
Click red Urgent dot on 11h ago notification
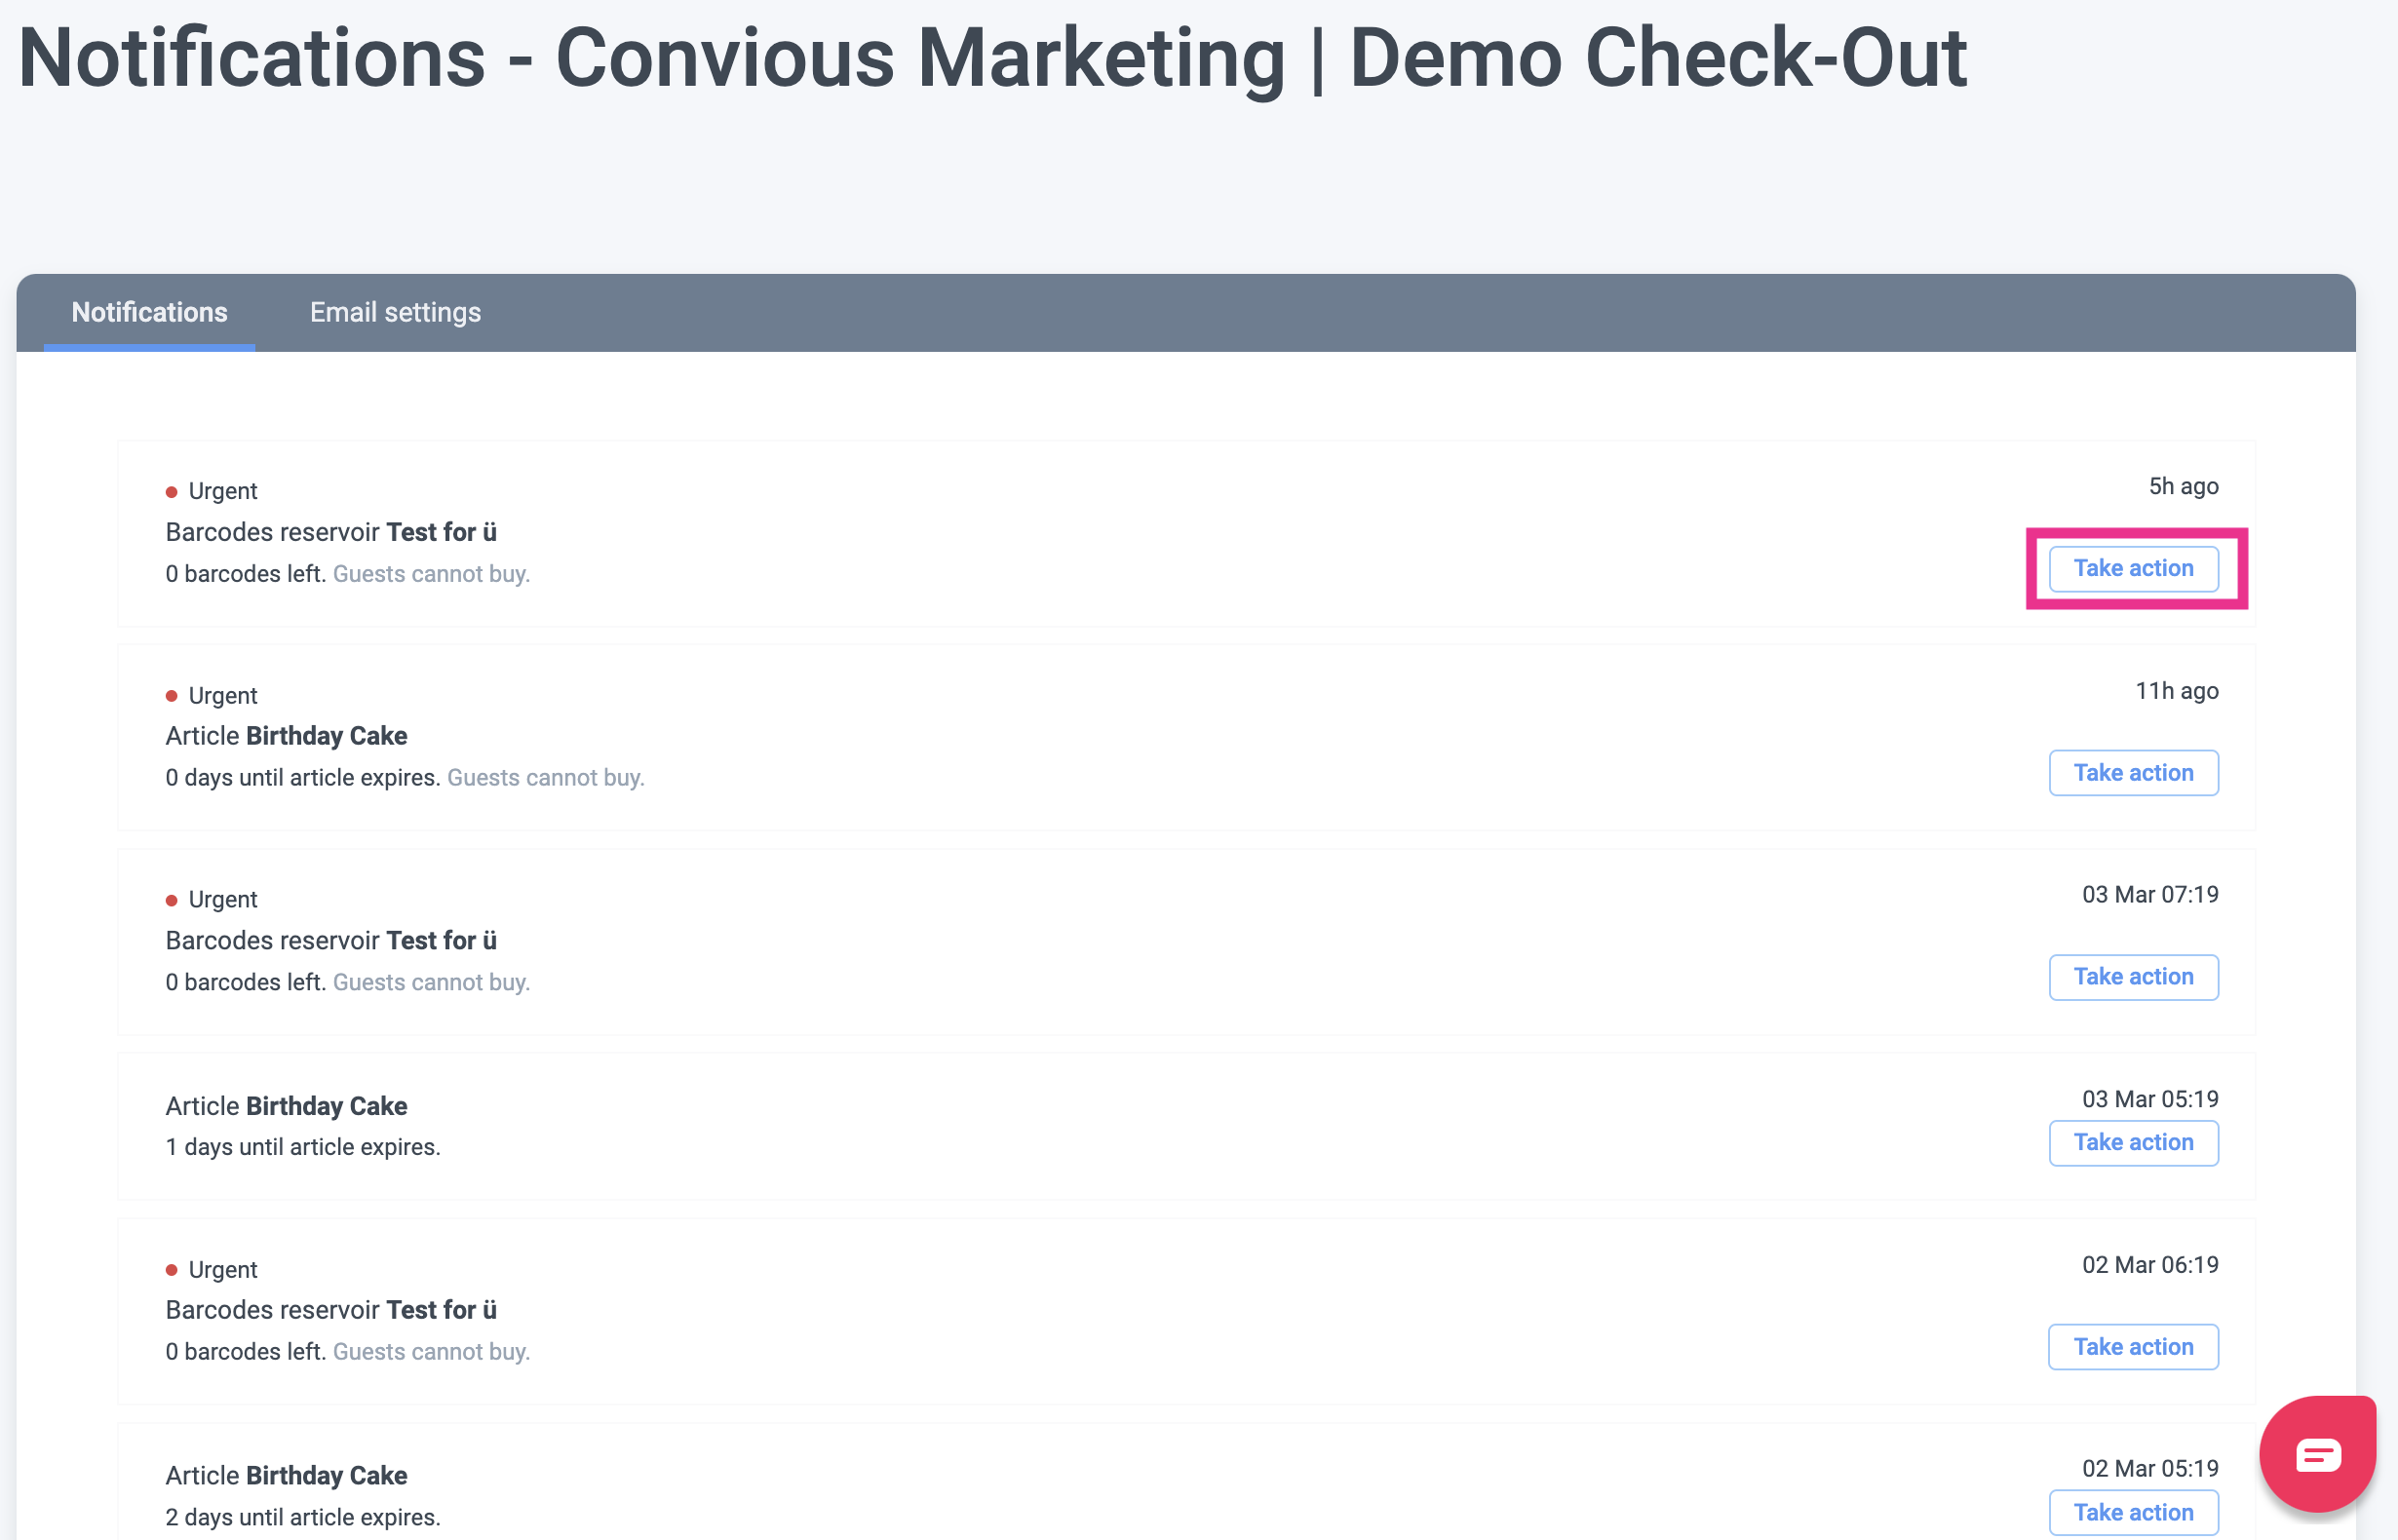pos(172,696)
